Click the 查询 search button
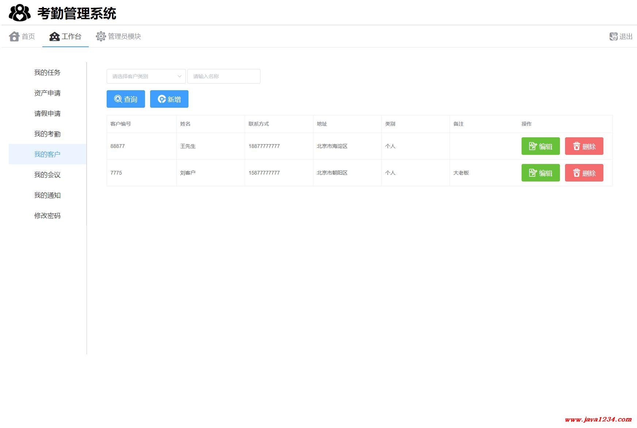 (126, 99)
